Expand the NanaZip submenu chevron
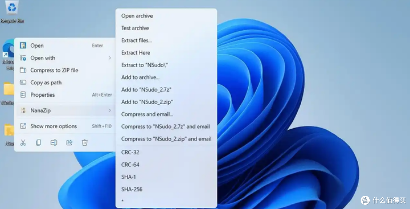Screen dimensions: 410x209 coord(110,110)
